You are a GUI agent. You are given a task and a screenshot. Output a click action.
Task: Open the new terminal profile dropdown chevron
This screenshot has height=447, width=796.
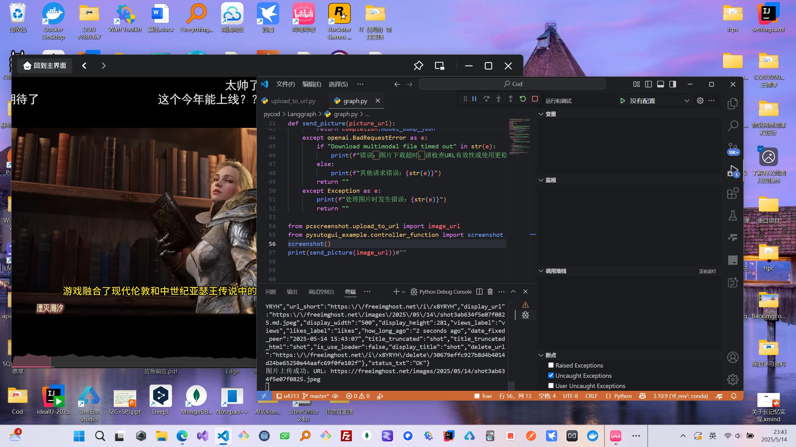click(404, 292)
